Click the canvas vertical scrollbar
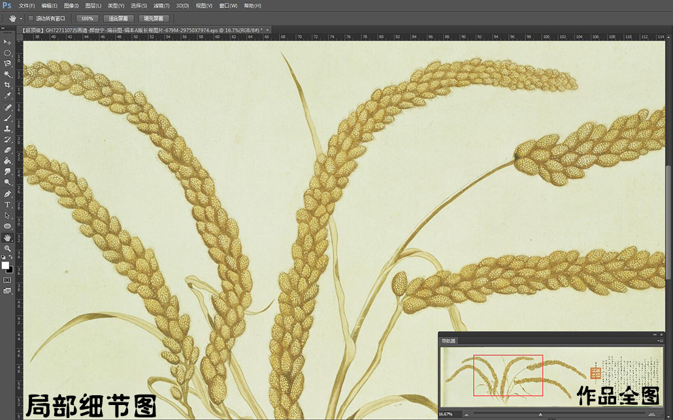Image resolution: width=673 pixels, height=420 pixels. 668,223
